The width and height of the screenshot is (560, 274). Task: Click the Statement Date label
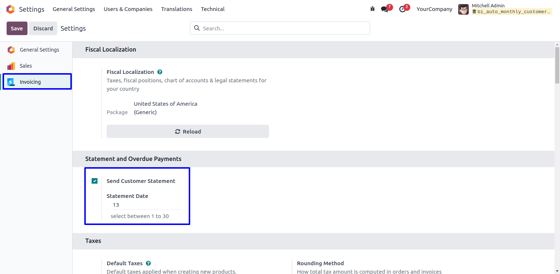point(128,196)
